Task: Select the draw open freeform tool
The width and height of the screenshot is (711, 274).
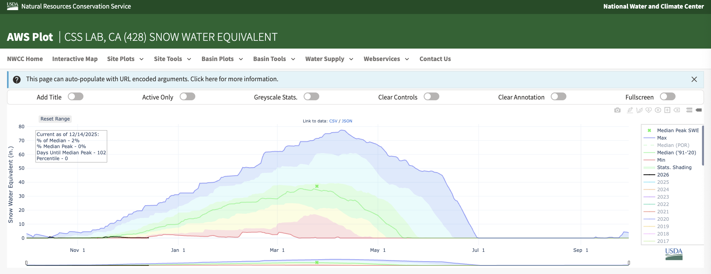Action: point(639,110)
